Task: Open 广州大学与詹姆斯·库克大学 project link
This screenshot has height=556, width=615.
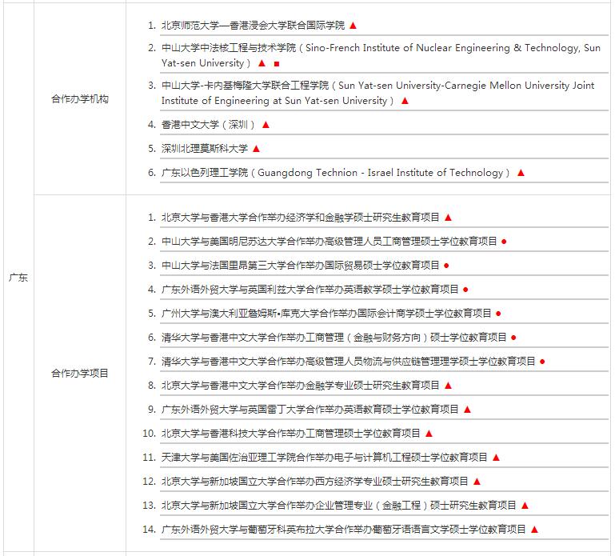Action: [326, 314]
